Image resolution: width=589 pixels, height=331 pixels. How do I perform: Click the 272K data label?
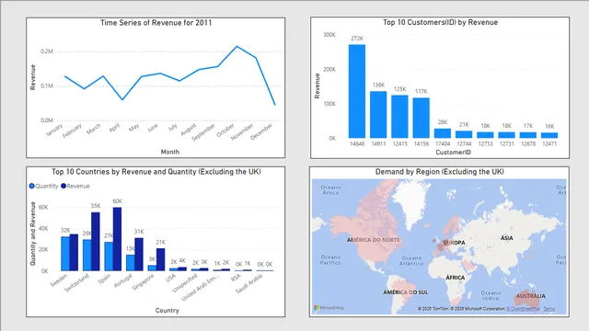click(x=357, y=39)
